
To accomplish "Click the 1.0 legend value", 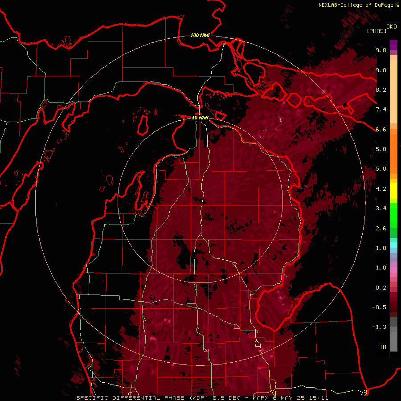I will [x=381, y=268].
